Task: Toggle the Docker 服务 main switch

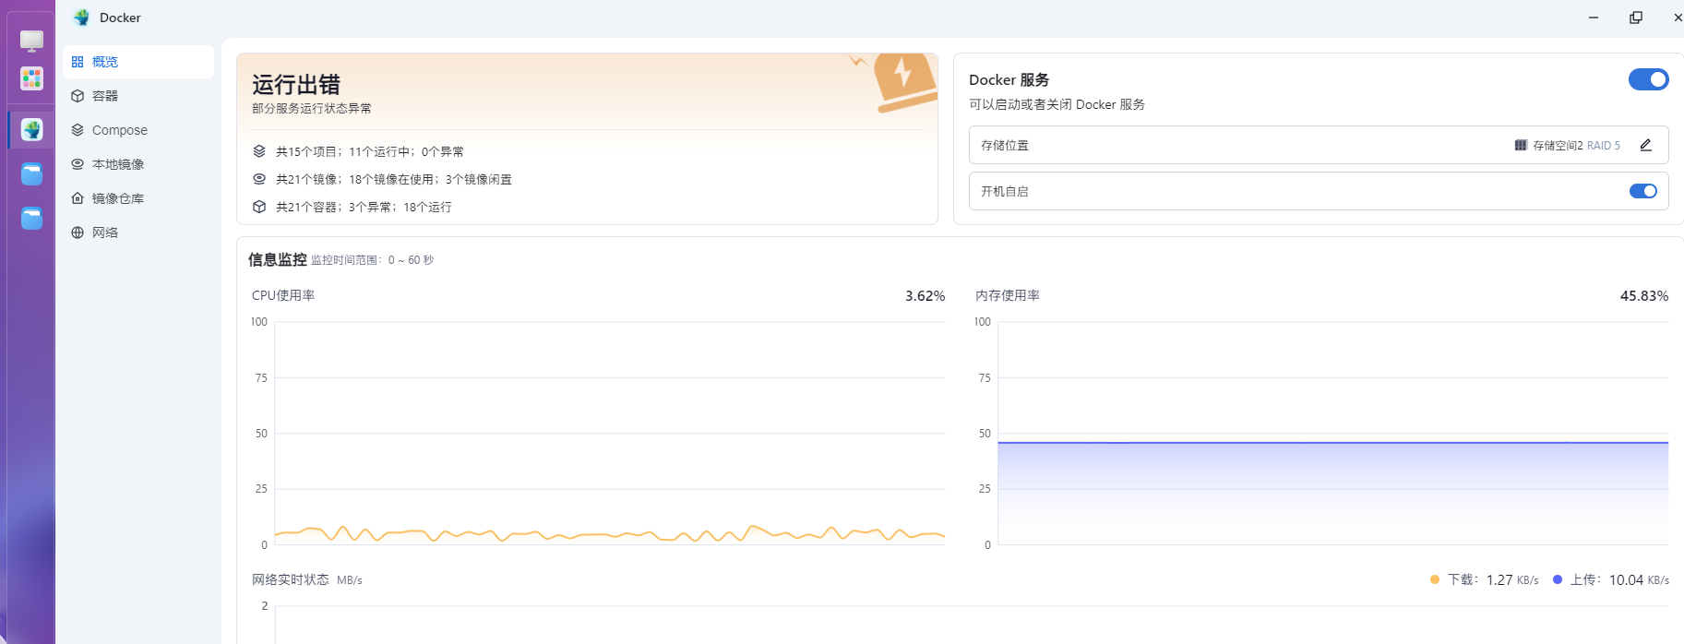Action: click(x=1648, y=79)
